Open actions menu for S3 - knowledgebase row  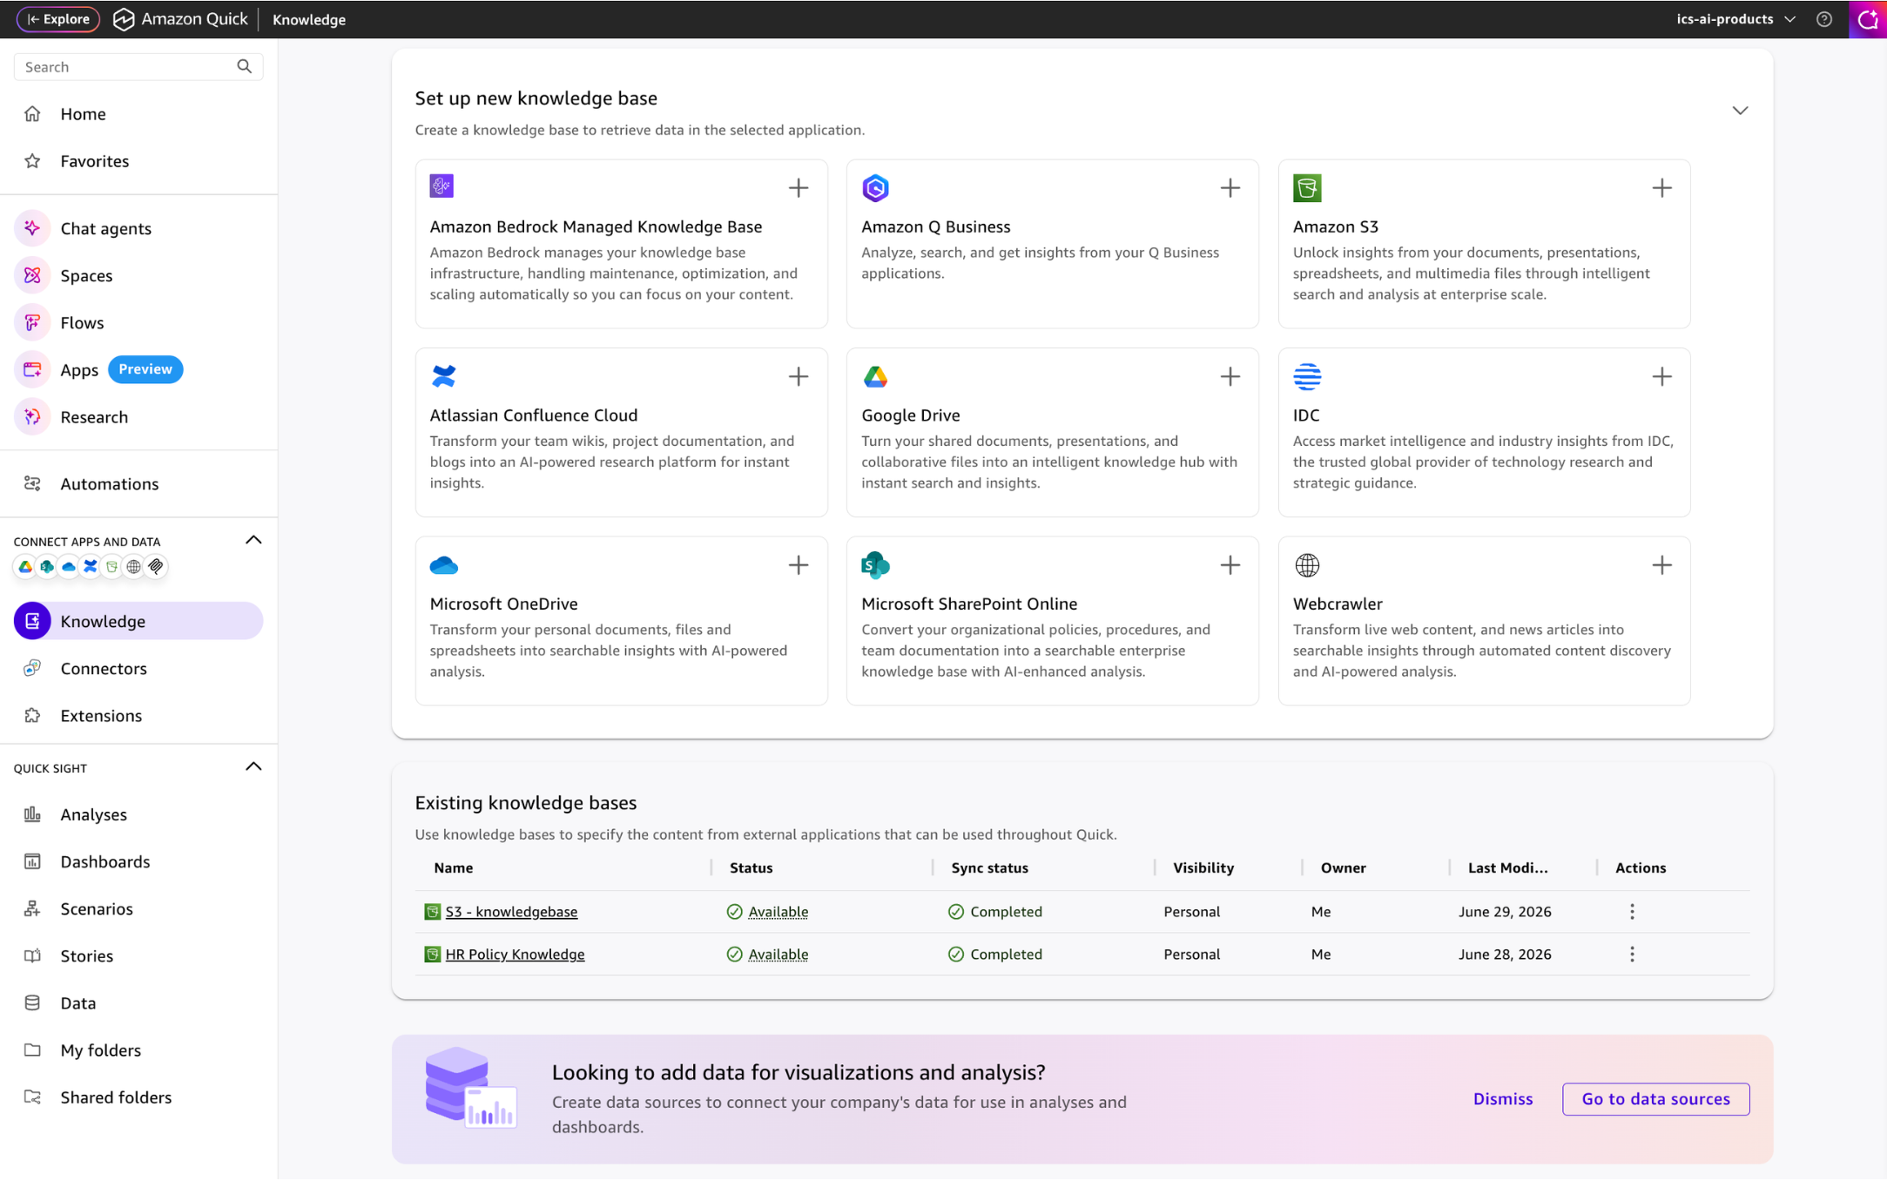coord(1632,912)
